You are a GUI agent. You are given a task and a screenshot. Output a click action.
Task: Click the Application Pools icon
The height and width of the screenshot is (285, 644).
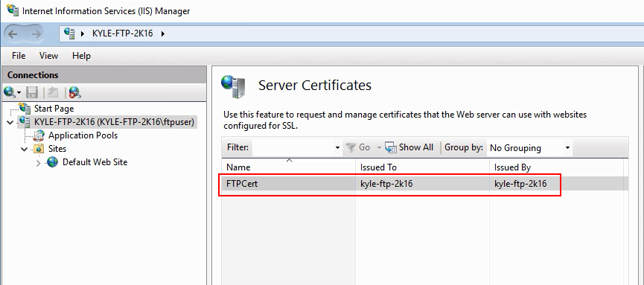point(39,135)
